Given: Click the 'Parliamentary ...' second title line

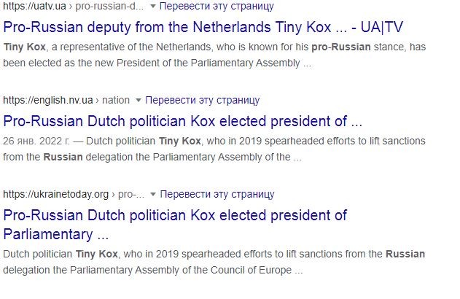Looking at the screenshot, I should click(x=56, y=234).
